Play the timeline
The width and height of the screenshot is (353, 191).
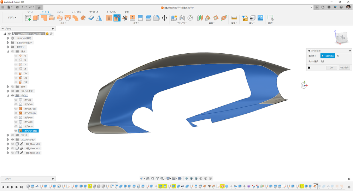[12, 187]
